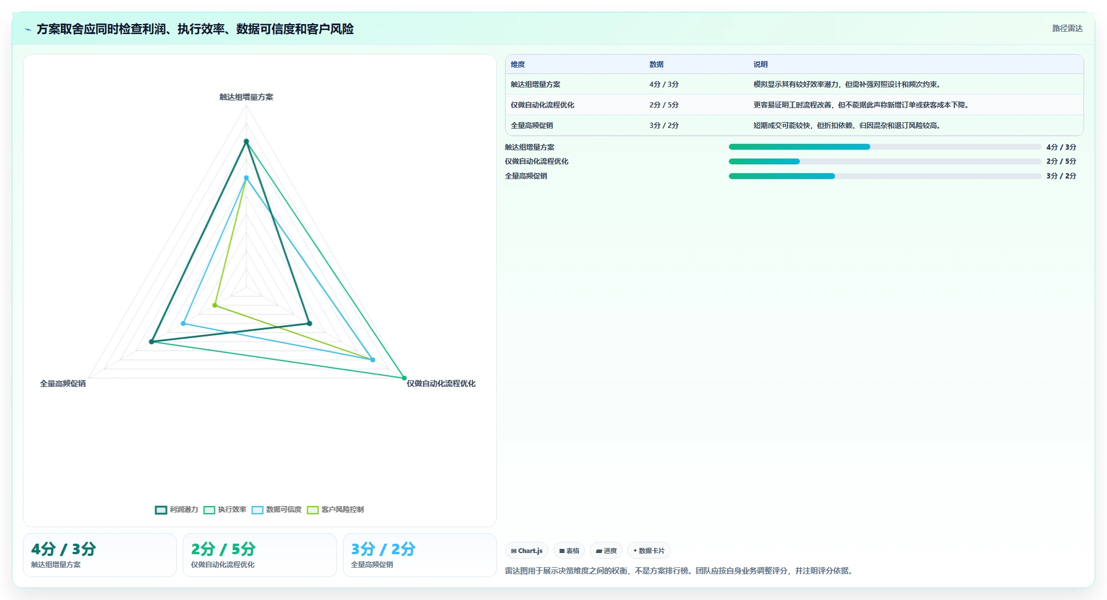Click the 数据 column header
This screenshot has width=1107, height=600.
tap(657, 65)
